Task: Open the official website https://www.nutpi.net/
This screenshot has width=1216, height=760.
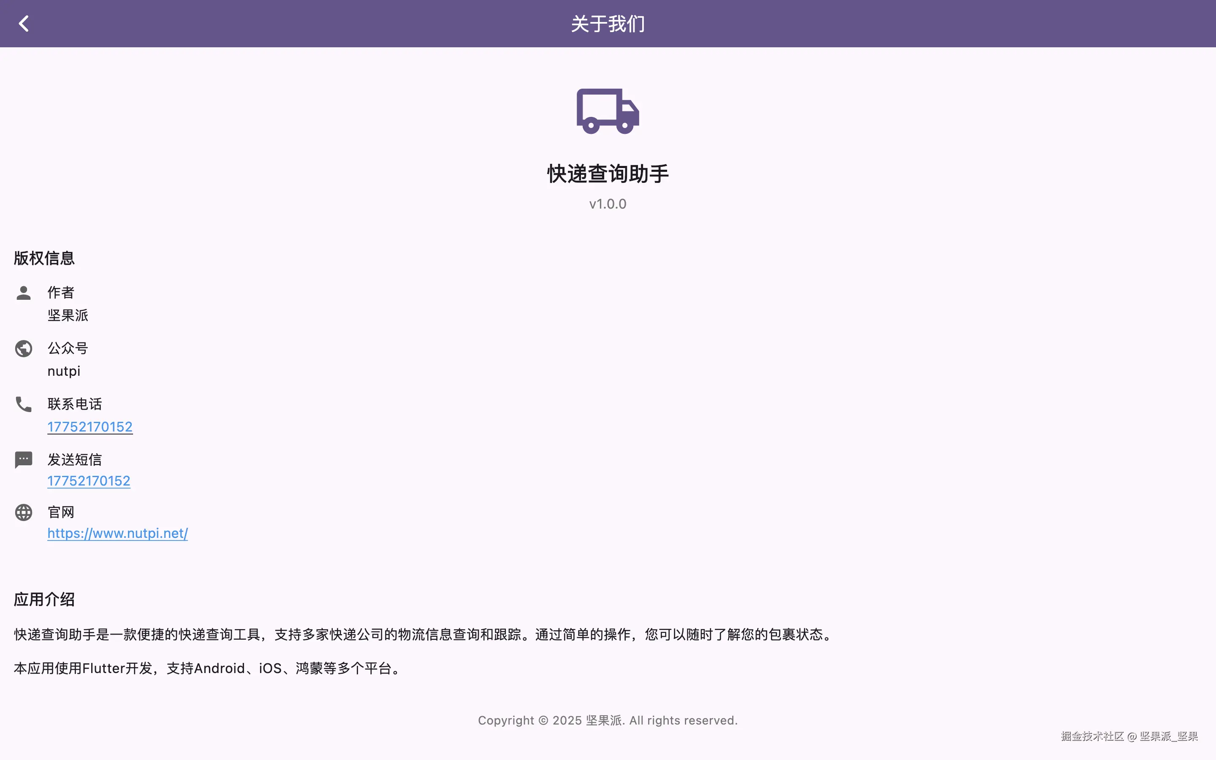Action: [x=117, y=533]
